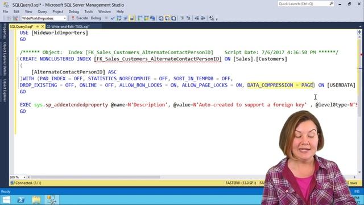364x205 pixels.
Task: Click the horizontal scrollbar thumb
Action: click(x=95, y=177)
